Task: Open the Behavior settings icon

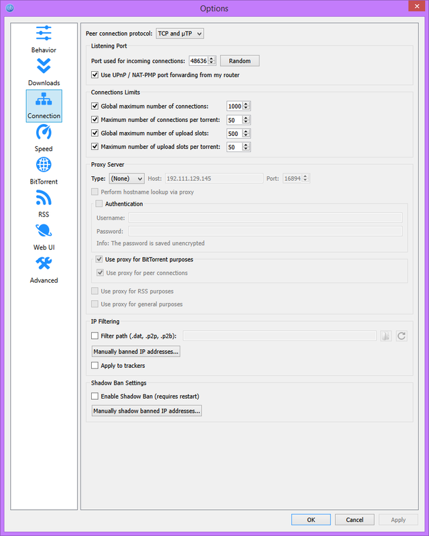Action: pos(44,33)
